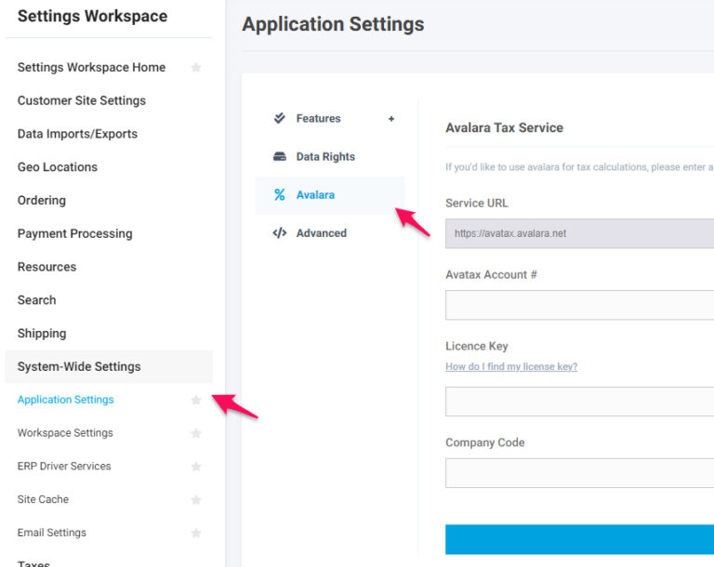Open the Resources section
The image size is (714, 567).
pos(46,267)
